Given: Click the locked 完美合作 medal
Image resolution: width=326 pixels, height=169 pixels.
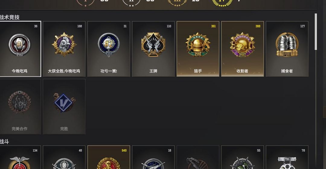Looking at the screenshot, I should coord(20,106).
